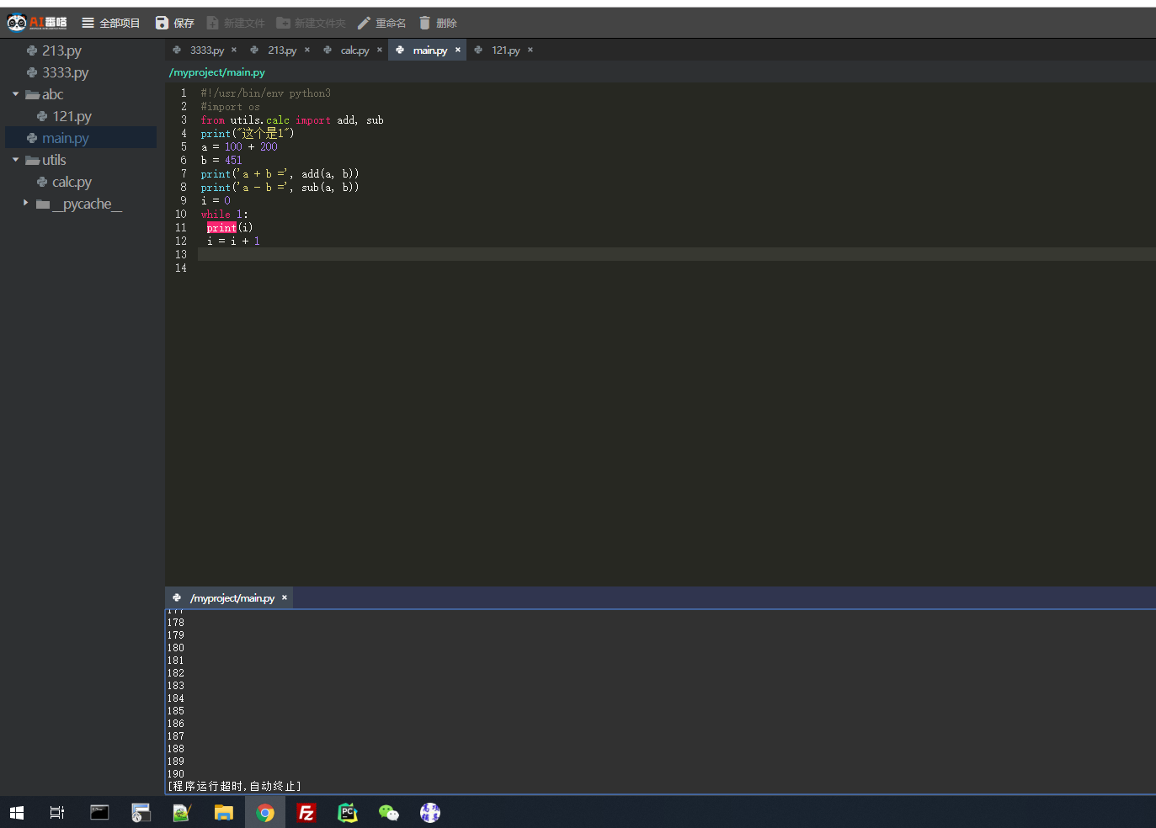Open calc.py under the utils folder
The height and width of the screenshot is (828, 1156).
point(71,181)
